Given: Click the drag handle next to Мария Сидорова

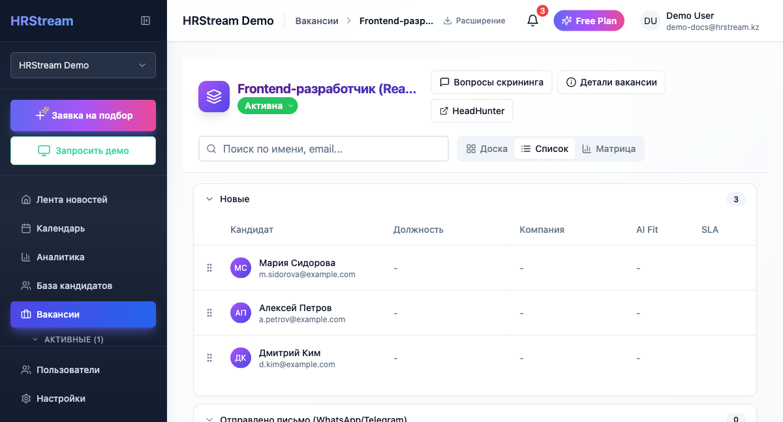Looking at the screenshot, I should (209, 267).
